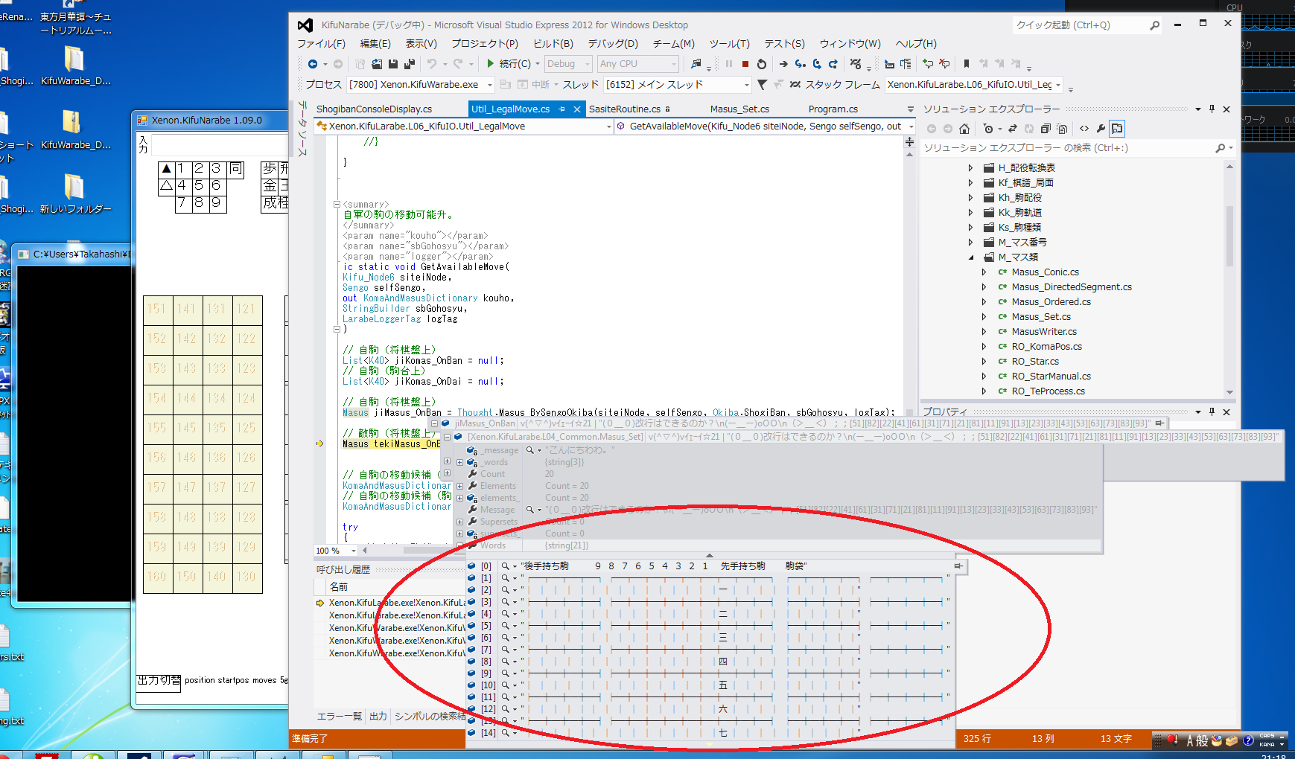Click Collapse All icon in Solution Explorer
The image size is (1295, 759).
[1046, 129]
